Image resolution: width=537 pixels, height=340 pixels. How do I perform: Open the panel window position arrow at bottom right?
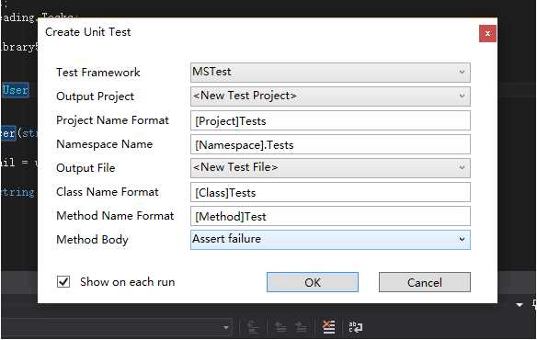coord(520,304)
